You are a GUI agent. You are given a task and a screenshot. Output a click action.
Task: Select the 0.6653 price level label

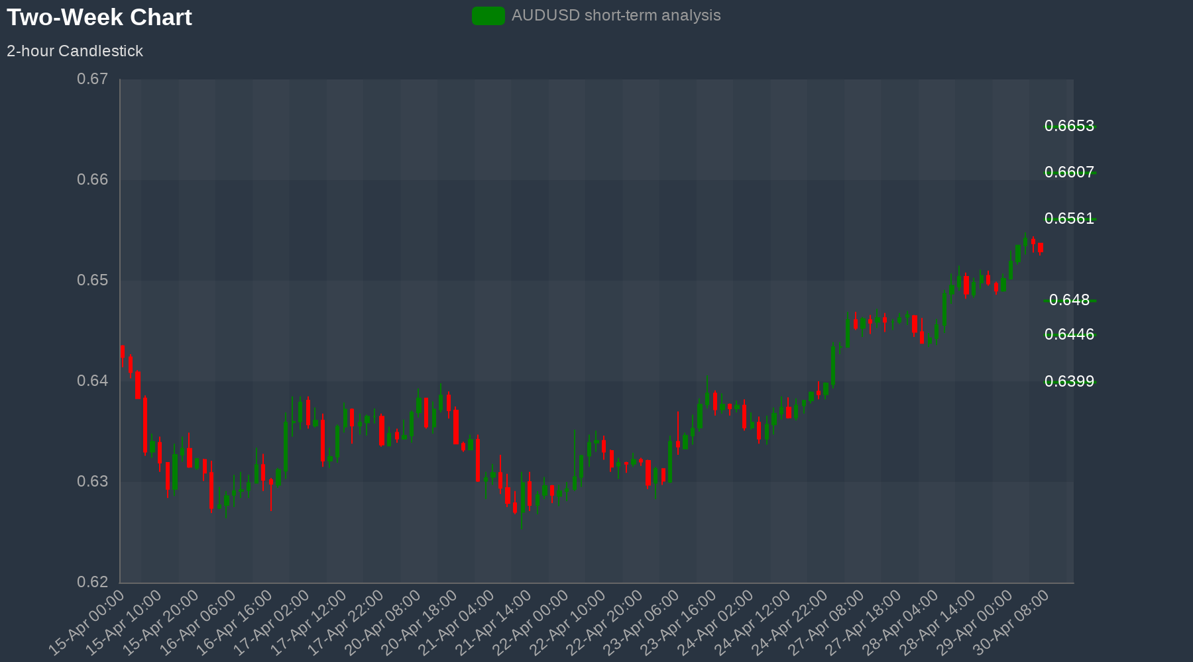[1069, 126]
